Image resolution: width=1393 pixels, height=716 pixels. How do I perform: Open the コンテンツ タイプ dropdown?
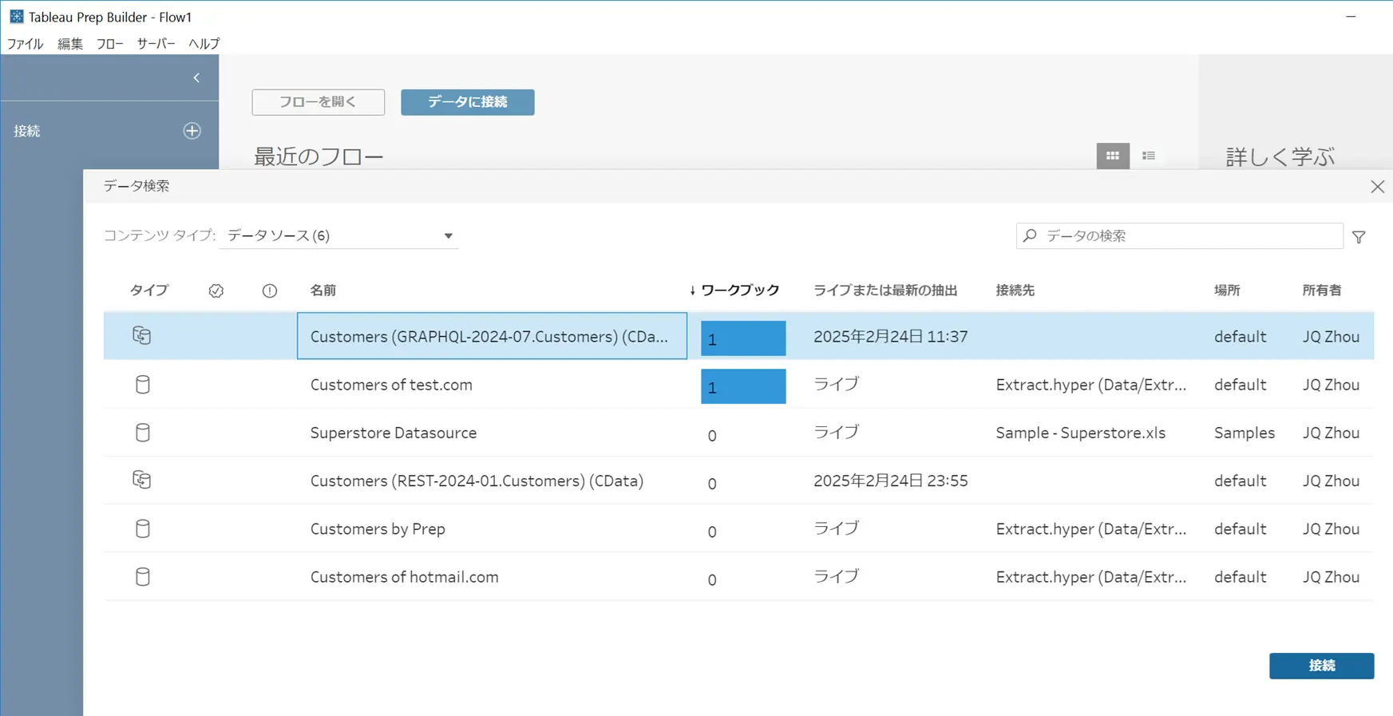tap(339, 235)
